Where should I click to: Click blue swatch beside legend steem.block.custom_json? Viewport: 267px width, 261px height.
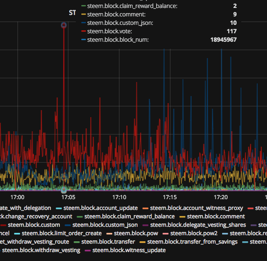click(x=68, y=225)
